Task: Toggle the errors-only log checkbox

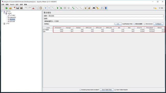Action: tap(134, 24)
